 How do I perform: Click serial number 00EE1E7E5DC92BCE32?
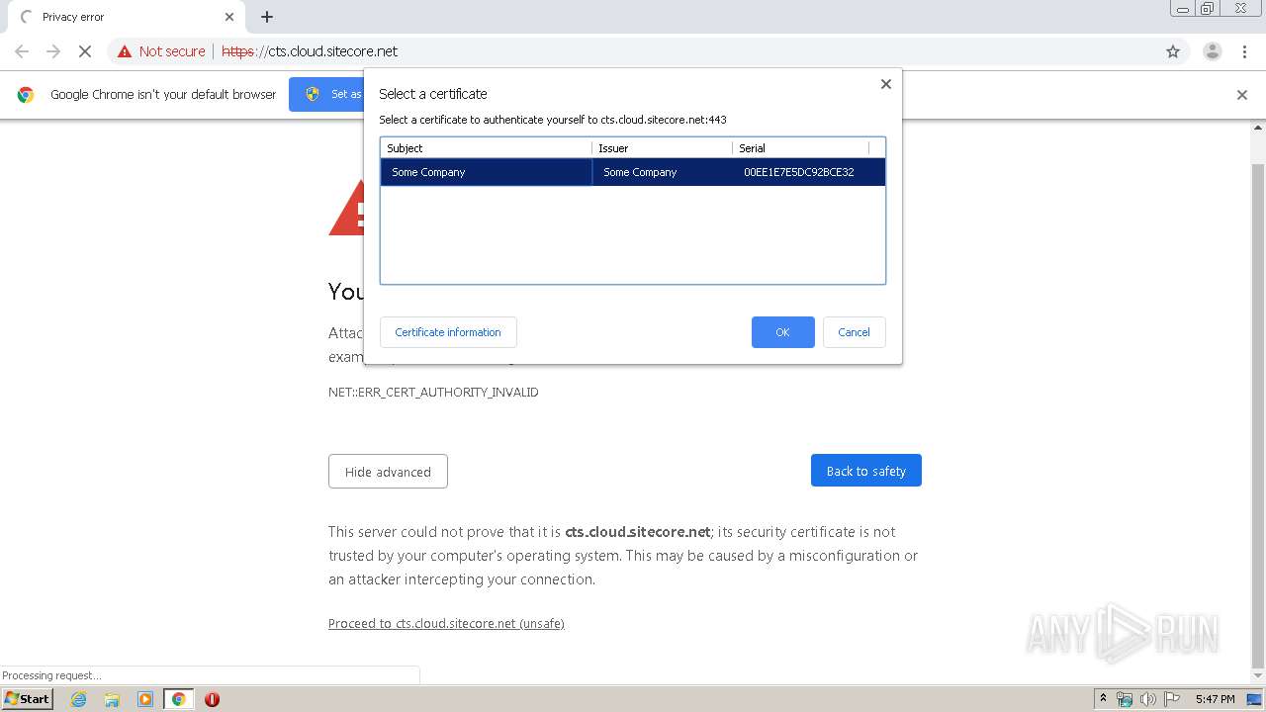pyautogui.click(x=799, y=172)
